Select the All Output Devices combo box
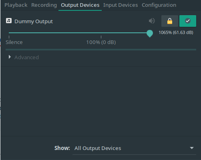Screen dimensions: 201x160 pos(134,148)
